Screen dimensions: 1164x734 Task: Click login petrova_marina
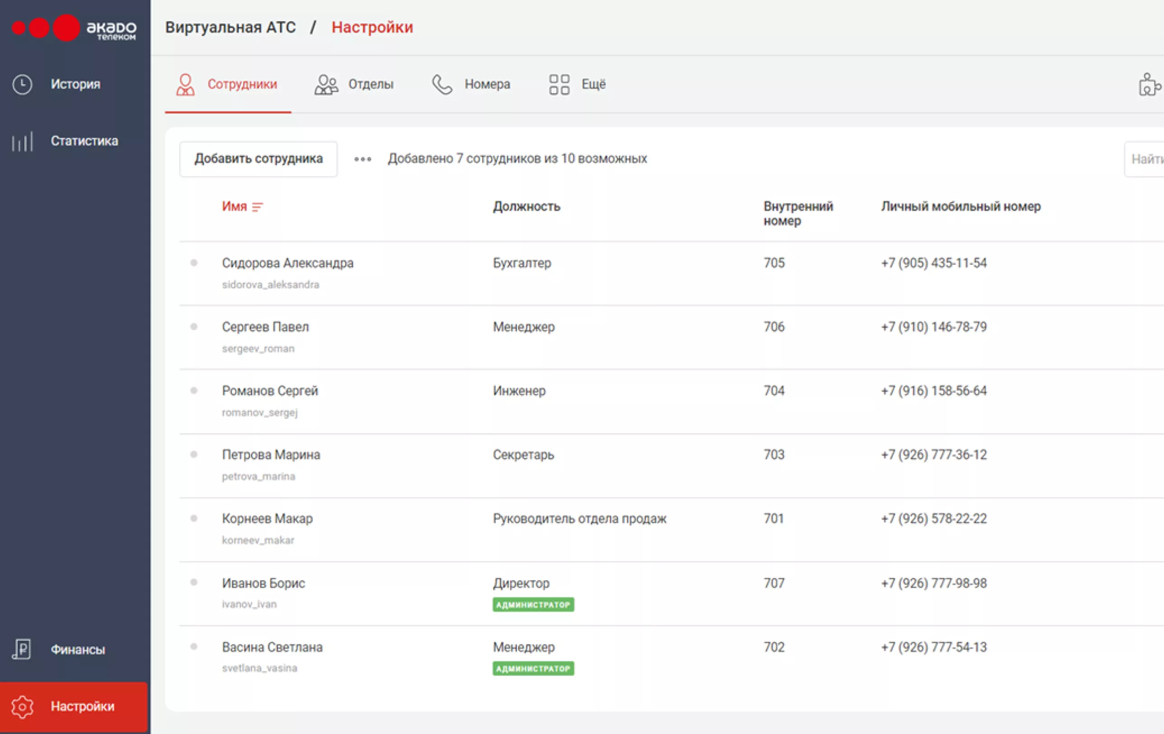(x=258, y=476)
